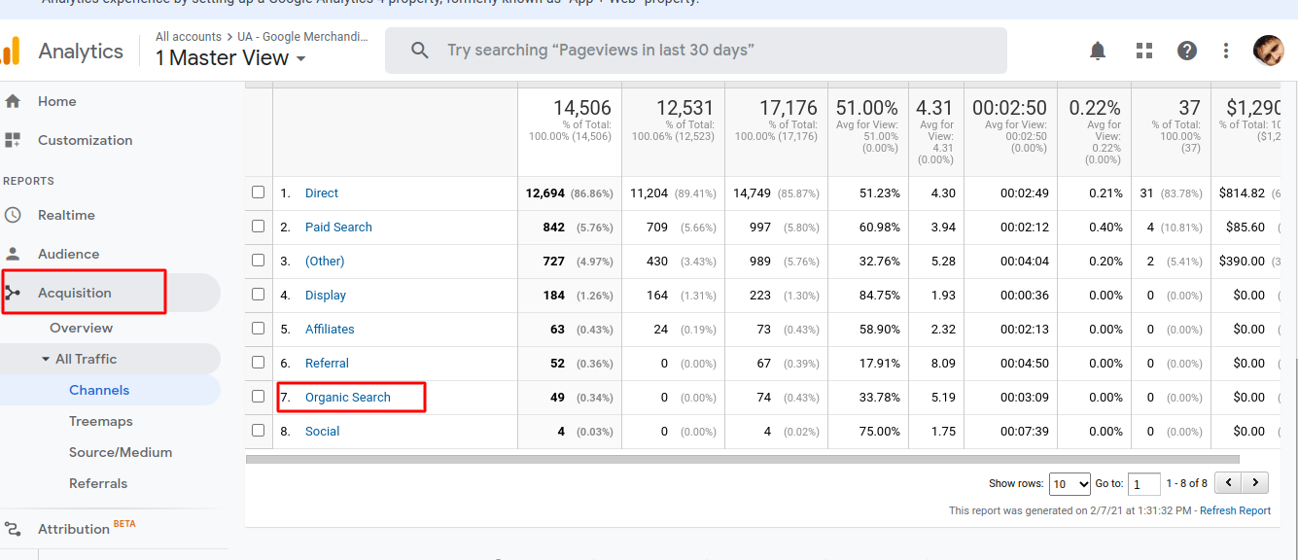
Task: Check the Affiliates row checkbox
Action: click(259, 329)
